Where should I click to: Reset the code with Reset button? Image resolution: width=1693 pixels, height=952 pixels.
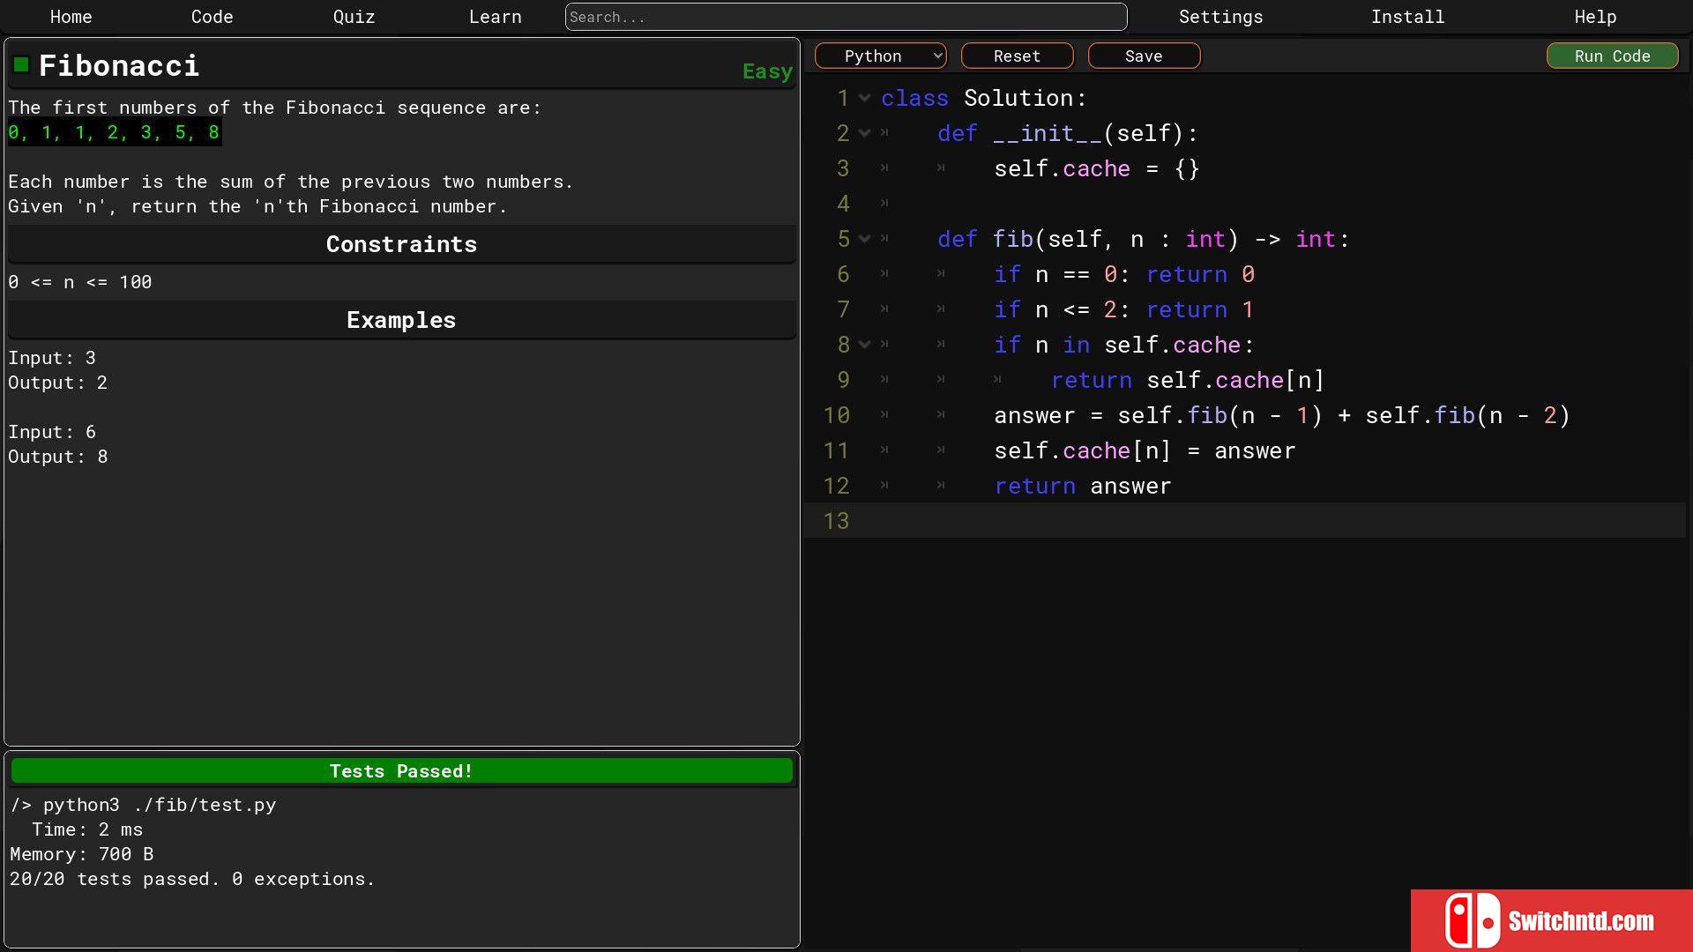[x=1017, y=56]
